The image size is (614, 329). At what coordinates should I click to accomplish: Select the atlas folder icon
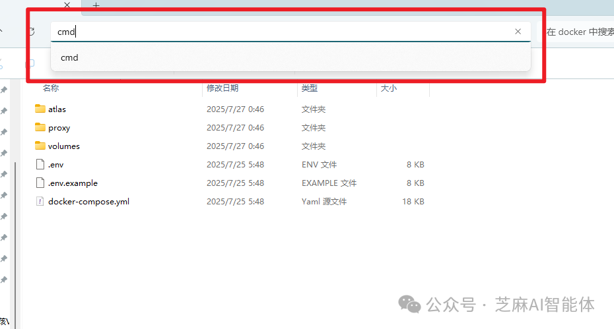pos(40,109)
